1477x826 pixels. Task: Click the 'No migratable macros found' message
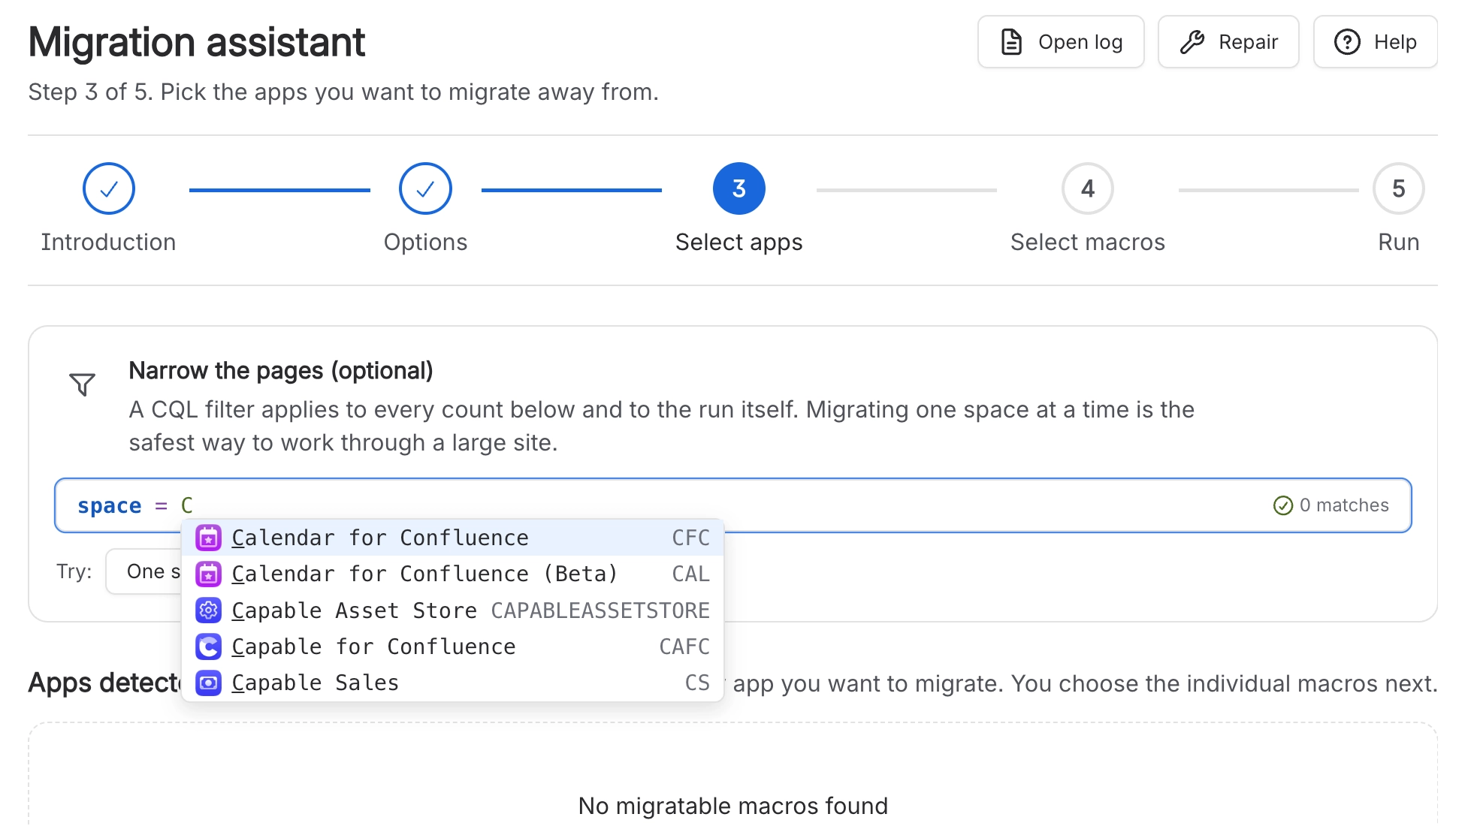pos(733,806)
